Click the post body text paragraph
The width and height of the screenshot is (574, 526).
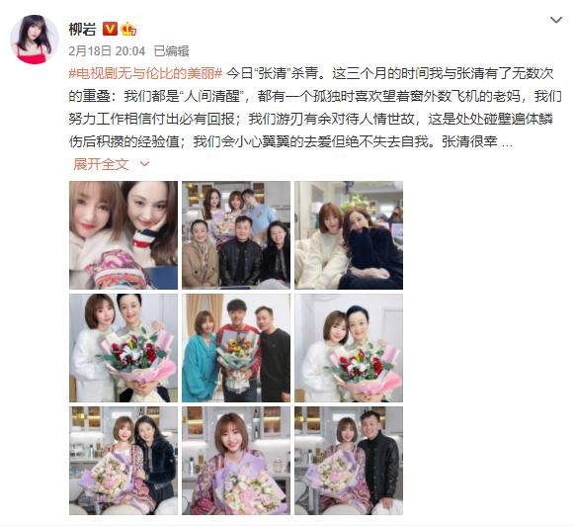click(x=315, y=108)
